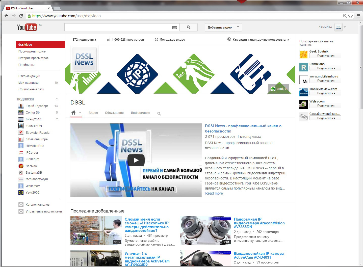Click the browser forward arrow
Viewport: 363px width, 267px height.
14,16
